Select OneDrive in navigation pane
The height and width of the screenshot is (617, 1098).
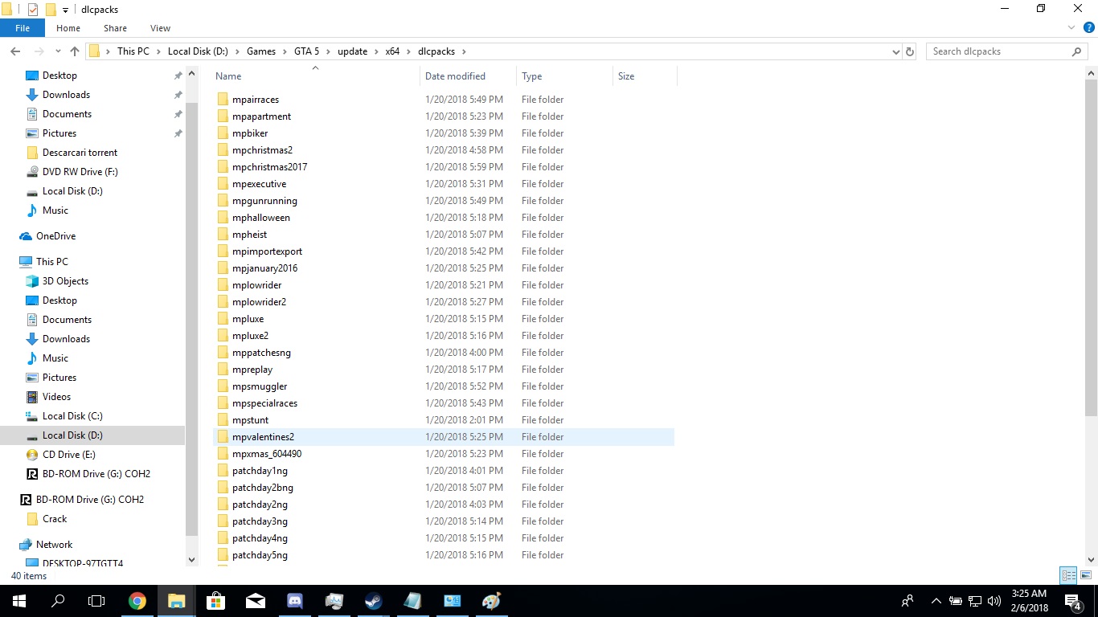click(x=55, y=236)
